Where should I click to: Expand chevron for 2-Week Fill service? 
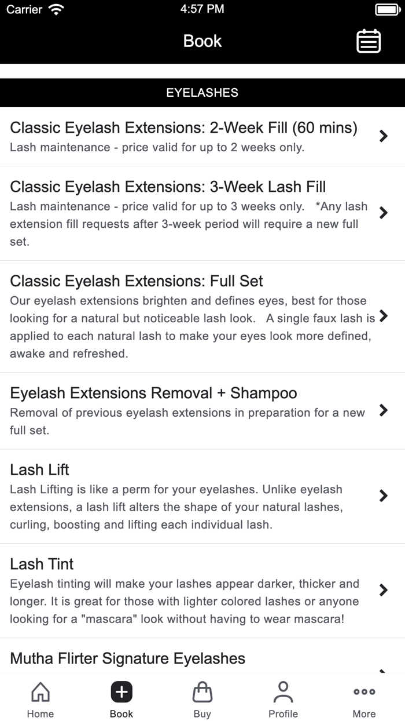click(x=383, y=136)
